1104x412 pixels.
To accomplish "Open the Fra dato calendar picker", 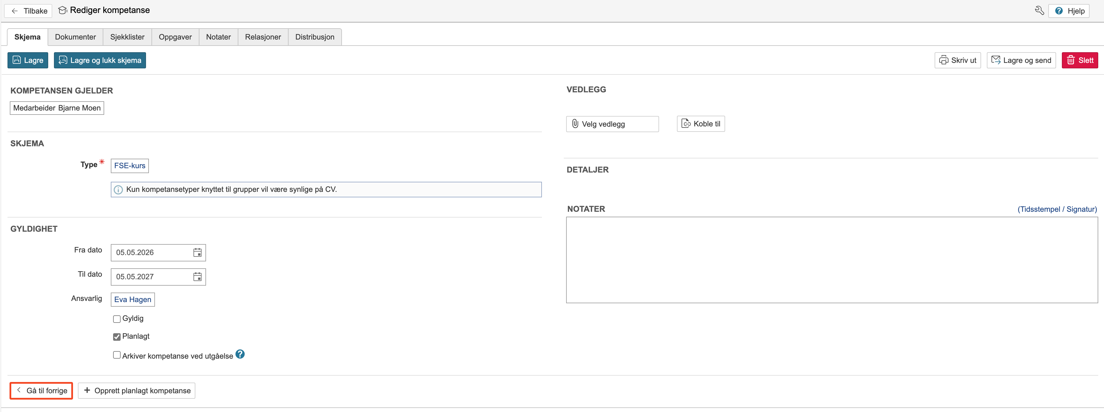I will 197,252.
